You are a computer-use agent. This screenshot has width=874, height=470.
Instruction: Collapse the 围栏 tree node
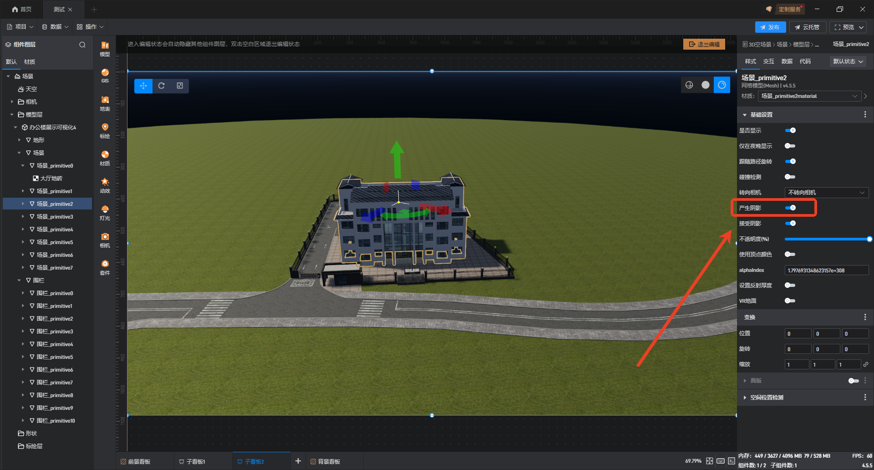coord(19,280)
